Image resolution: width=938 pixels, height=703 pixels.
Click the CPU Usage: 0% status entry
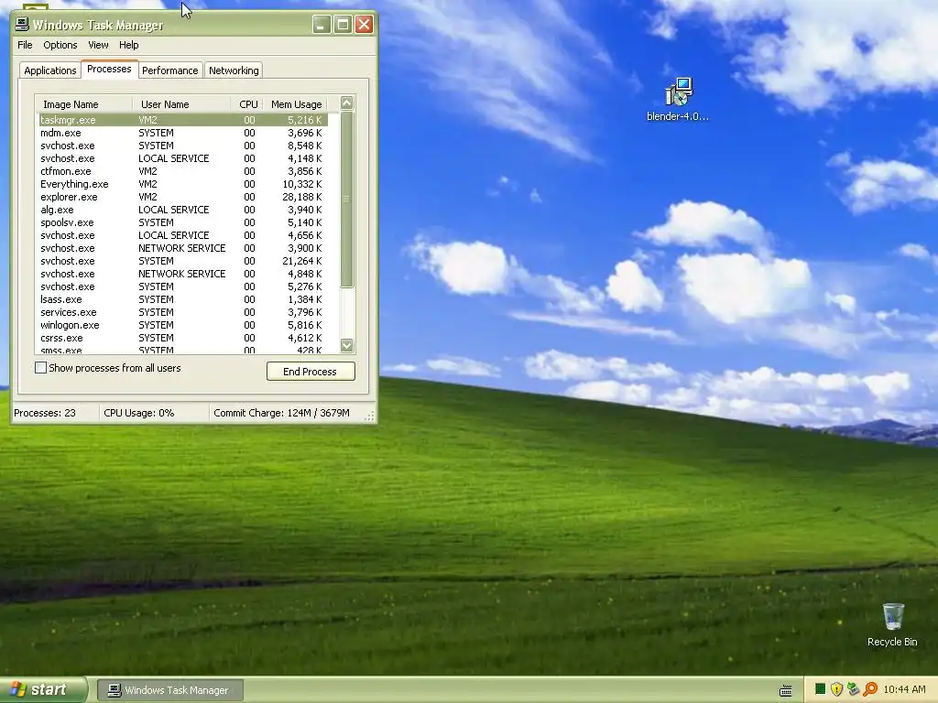154,413
